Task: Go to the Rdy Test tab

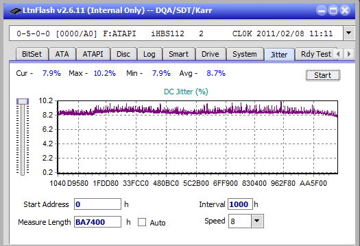Action: tap(315, 54)
